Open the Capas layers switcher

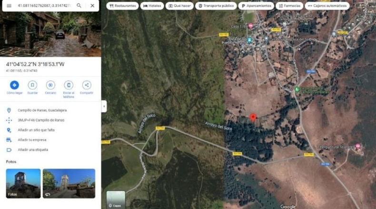click(x=116, y=199)
